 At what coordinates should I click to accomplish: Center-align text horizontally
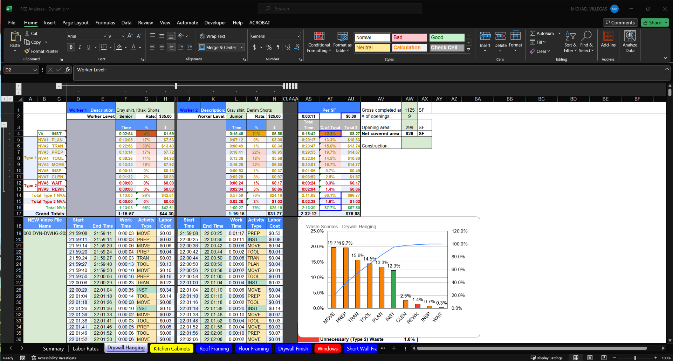pyautogui.click(x=162, y=47)
